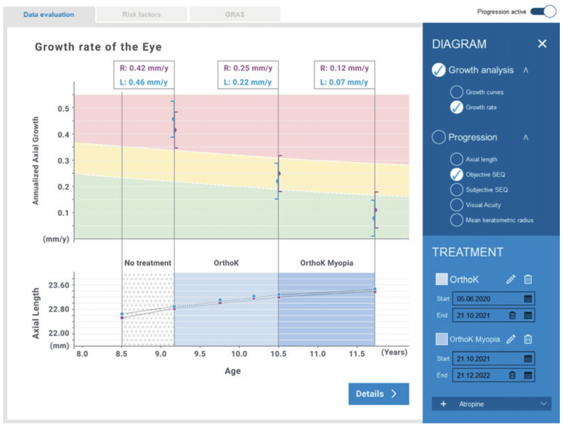563x425 pixels.
Task: Select Objective SEQ progression option
Action: 457,174
